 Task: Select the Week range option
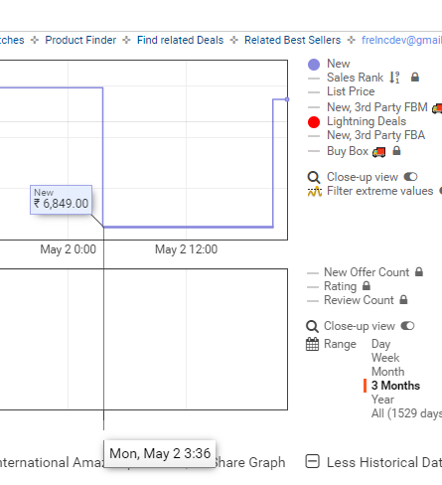385,358
